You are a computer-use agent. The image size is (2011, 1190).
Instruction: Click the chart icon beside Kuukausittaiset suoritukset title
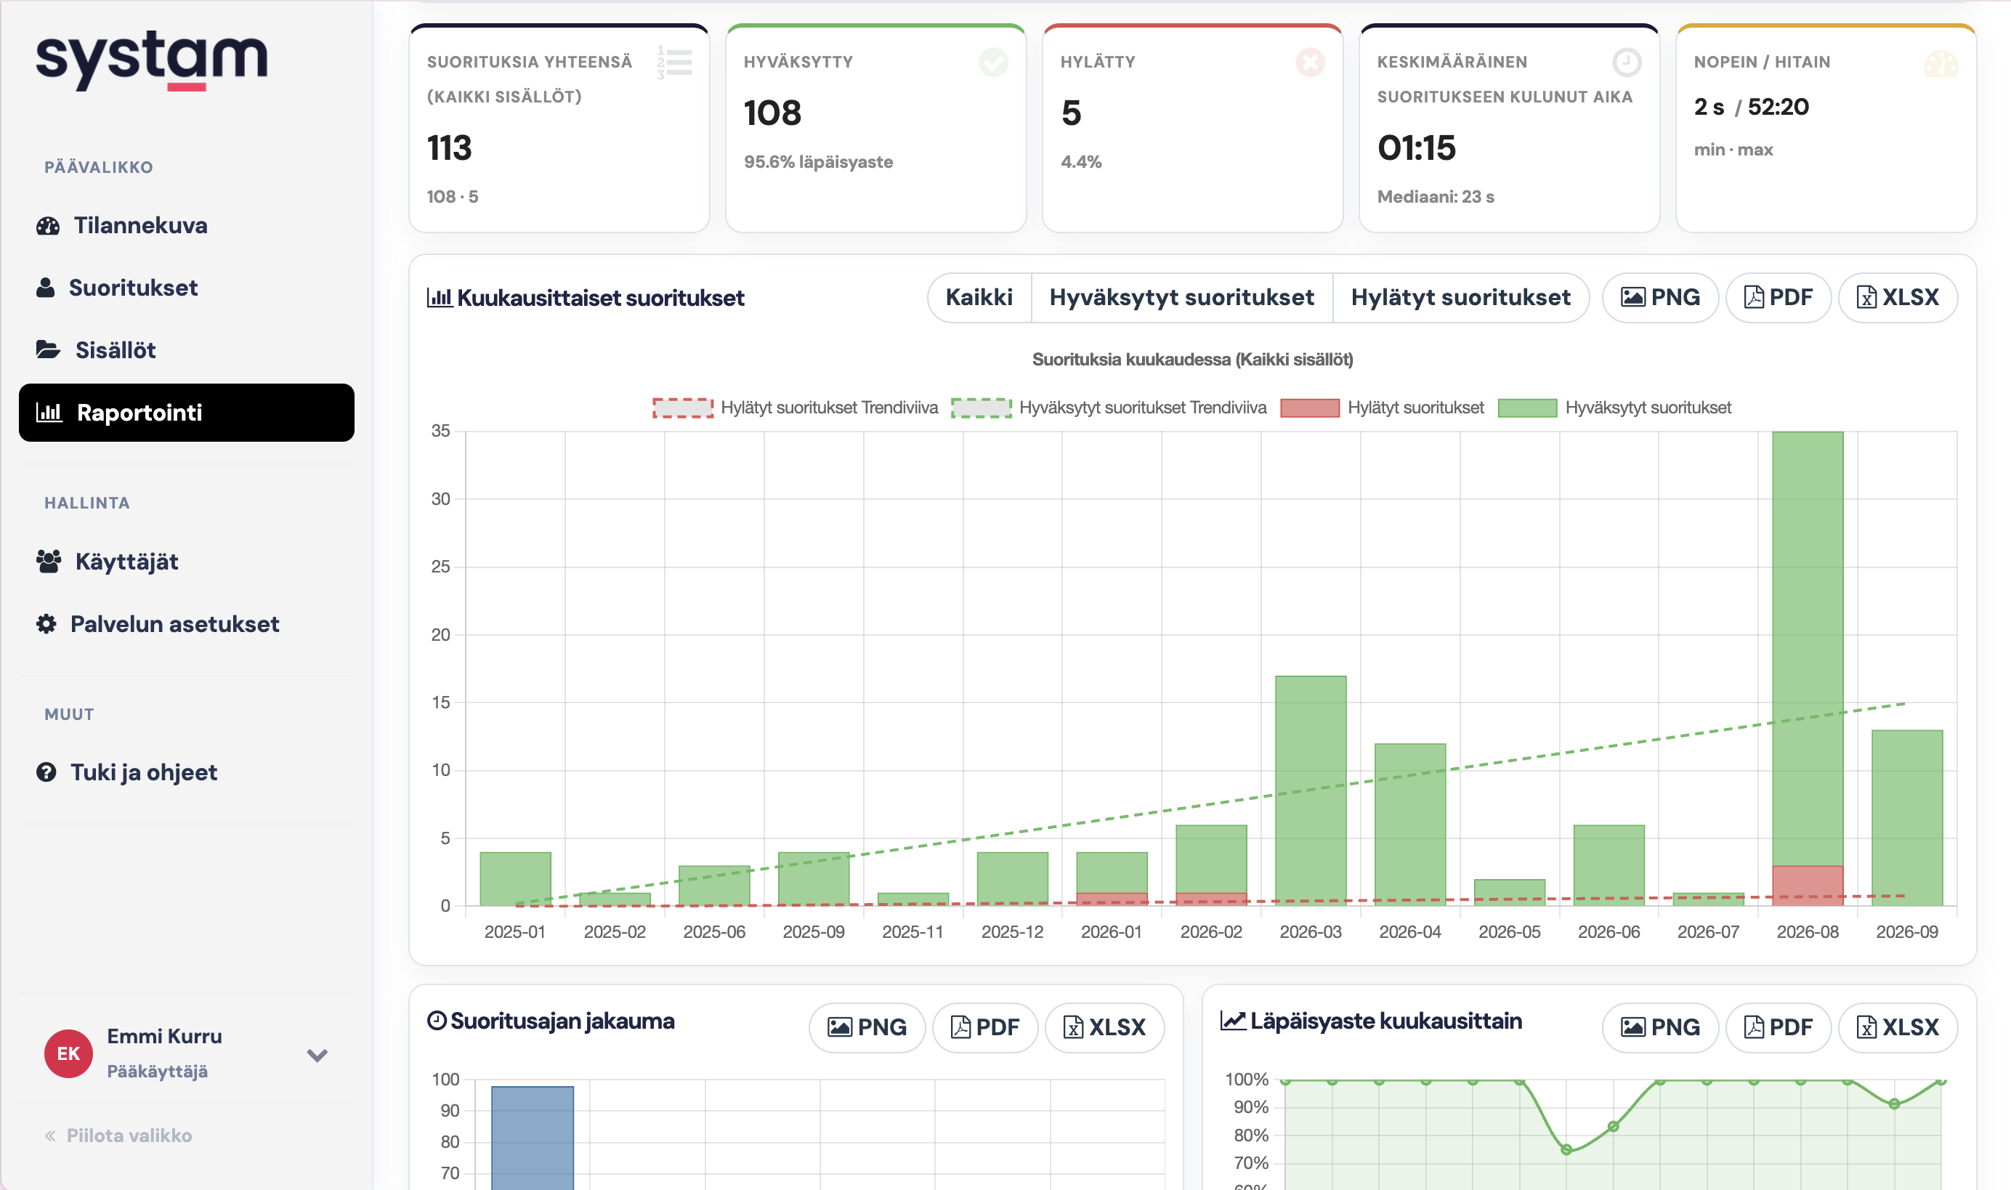(440, 298)
